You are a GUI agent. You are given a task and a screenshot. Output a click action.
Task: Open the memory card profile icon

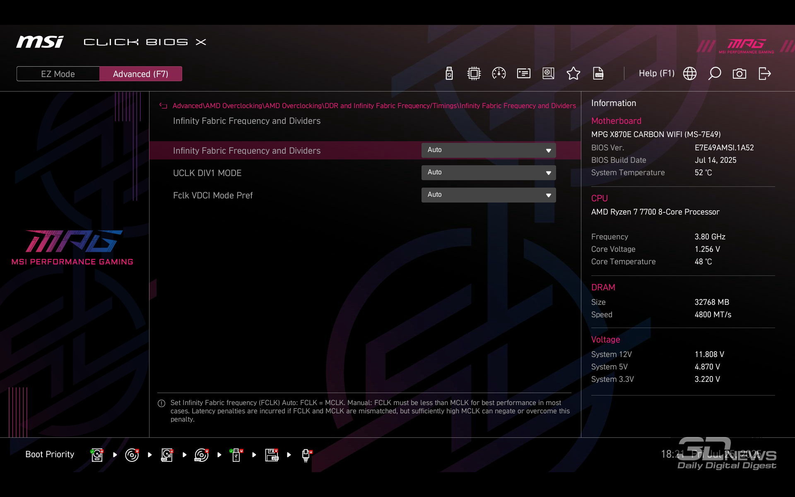click(524, 74)
